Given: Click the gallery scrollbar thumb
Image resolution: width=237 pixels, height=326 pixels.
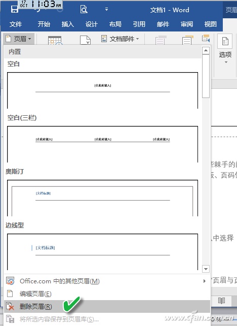Looking at the screenshot, I should point(206,76).
